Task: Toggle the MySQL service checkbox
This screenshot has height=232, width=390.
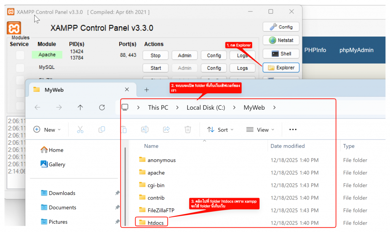Action: click(x=20, y=68)
